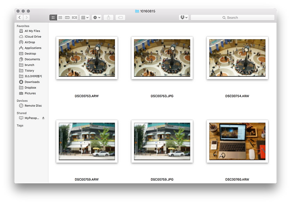Select Remote Disc under Devices
This screenshot has height=204, width=291.
(x=33, y=105)
